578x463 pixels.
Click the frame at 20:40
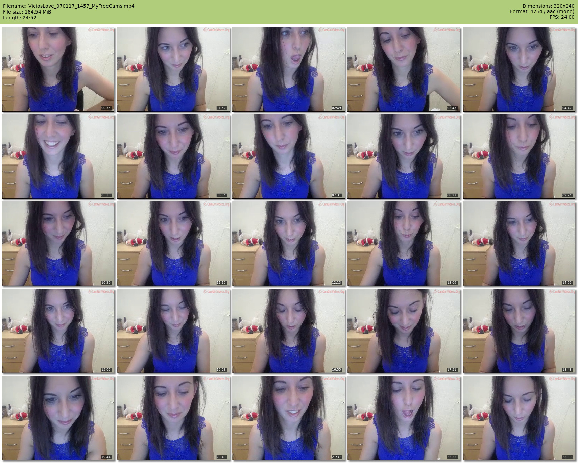[x=173, y=418]
